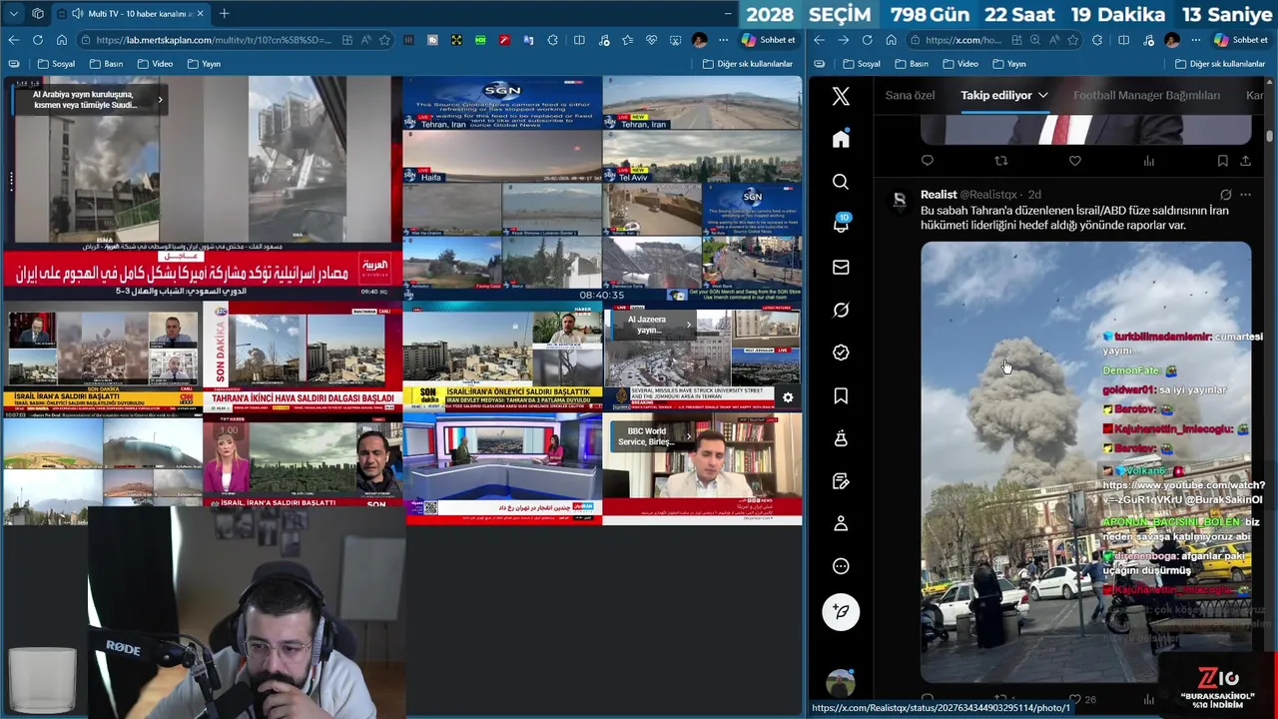Open Sosyal bookmark folder in Multi TV browser
Image resolution: width=1278 pixels, height=719 pixels.
coord(57,64)
